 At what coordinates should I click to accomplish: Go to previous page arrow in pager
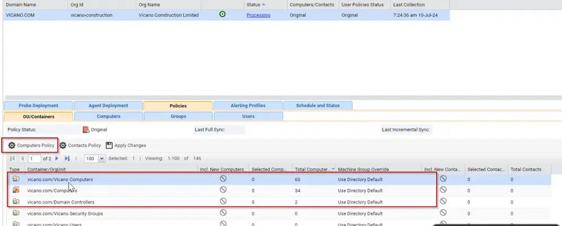coord(22,158)
